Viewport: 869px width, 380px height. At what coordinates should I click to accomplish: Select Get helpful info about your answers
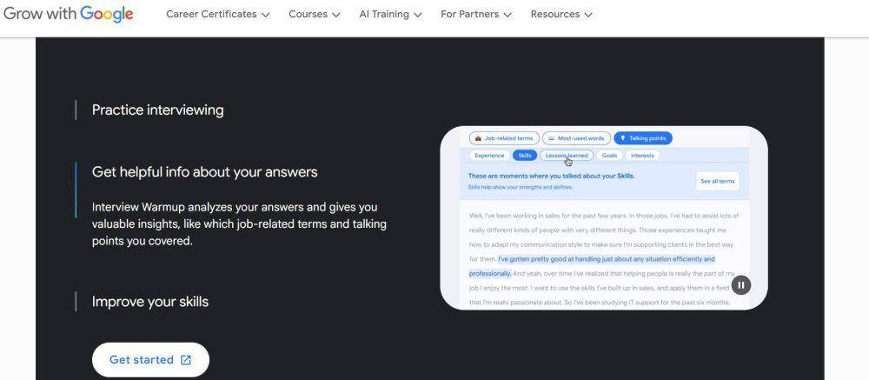204,172
